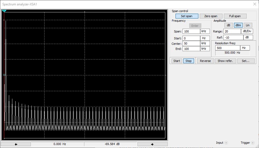This screenshot has height=148, width=259.
Task: Open the Resolution freq Hz unit selector
Action: (245, 48)
